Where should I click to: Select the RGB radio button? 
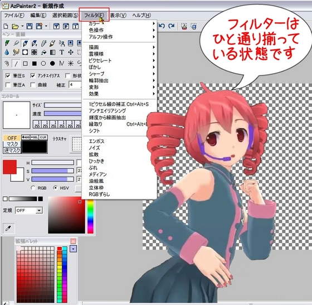33,188
